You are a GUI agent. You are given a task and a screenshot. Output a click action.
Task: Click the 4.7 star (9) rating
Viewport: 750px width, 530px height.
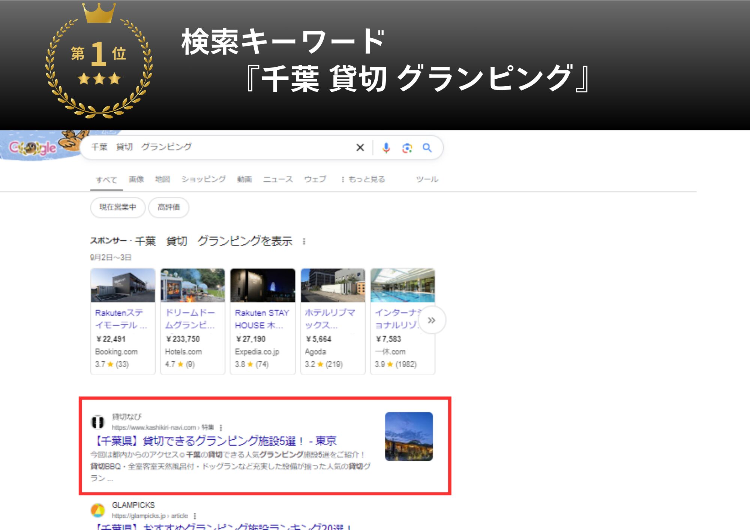point(180,364)
